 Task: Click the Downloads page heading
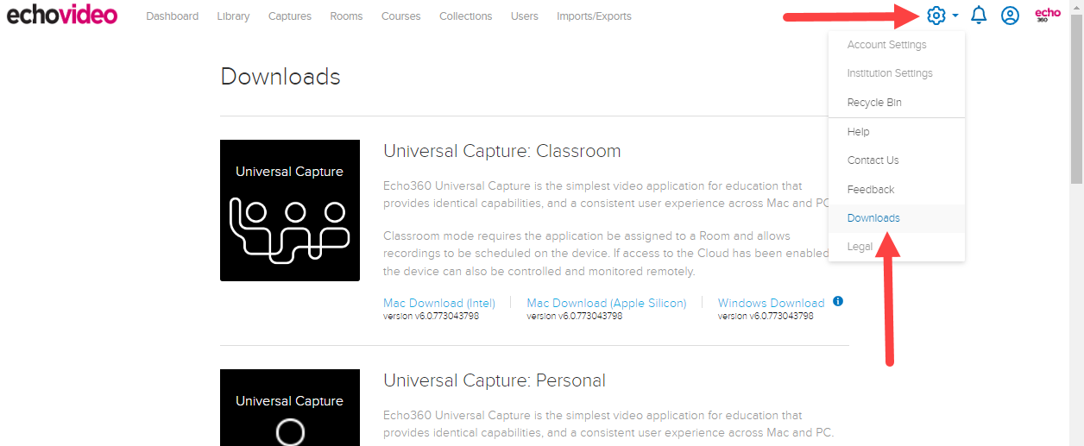click(280, 77)
